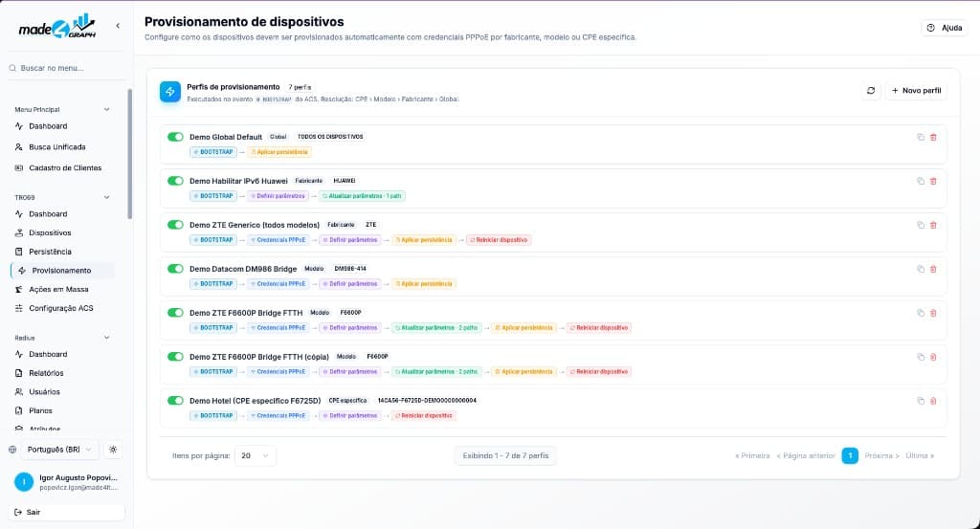Go to Última page link

click(x=920, y=456)
